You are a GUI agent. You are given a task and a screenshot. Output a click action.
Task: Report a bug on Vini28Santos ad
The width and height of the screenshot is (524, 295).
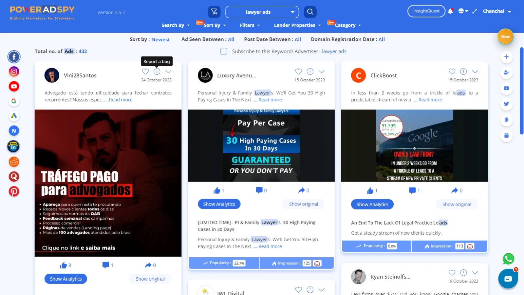click(157, 71)
